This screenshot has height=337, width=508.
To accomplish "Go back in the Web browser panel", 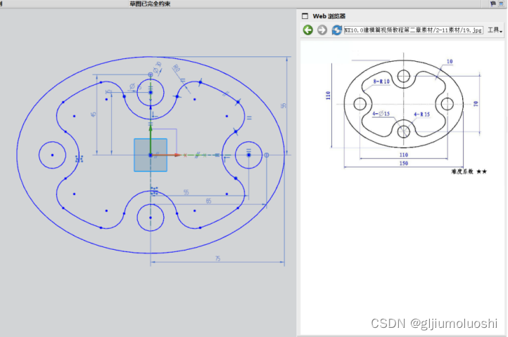I will [307, 30].
